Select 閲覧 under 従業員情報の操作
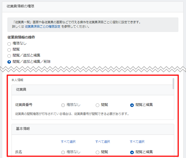 (9, 50)
